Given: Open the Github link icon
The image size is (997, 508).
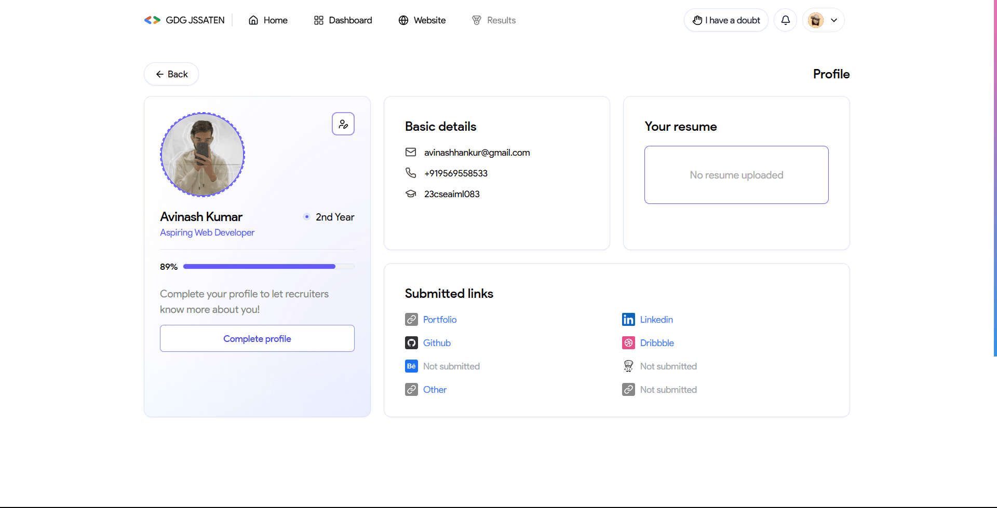Looking at the screenshot, I should pyautogui.click(x=411, y=342).
